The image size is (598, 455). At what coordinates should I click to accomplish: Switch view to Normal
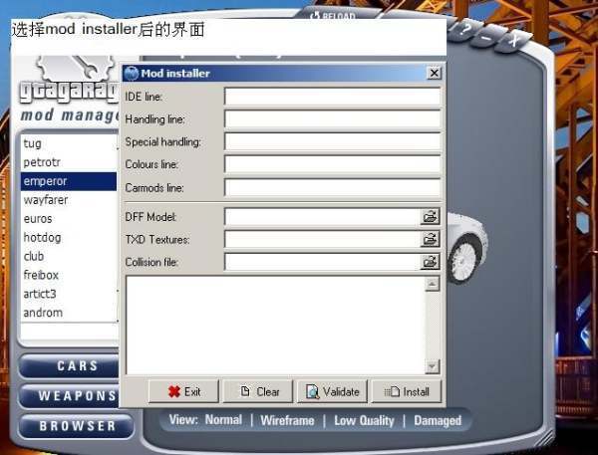click(223, 420)
